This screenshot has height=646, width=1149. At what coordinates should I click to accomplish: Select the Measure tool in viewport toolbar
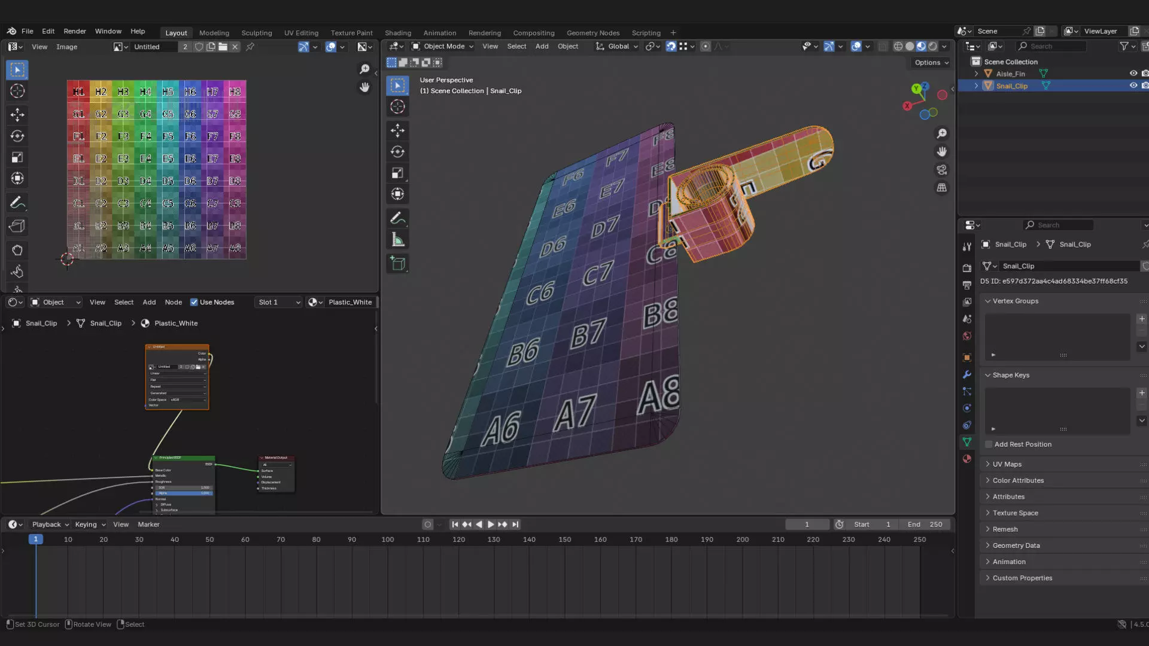tap(397, 240)
